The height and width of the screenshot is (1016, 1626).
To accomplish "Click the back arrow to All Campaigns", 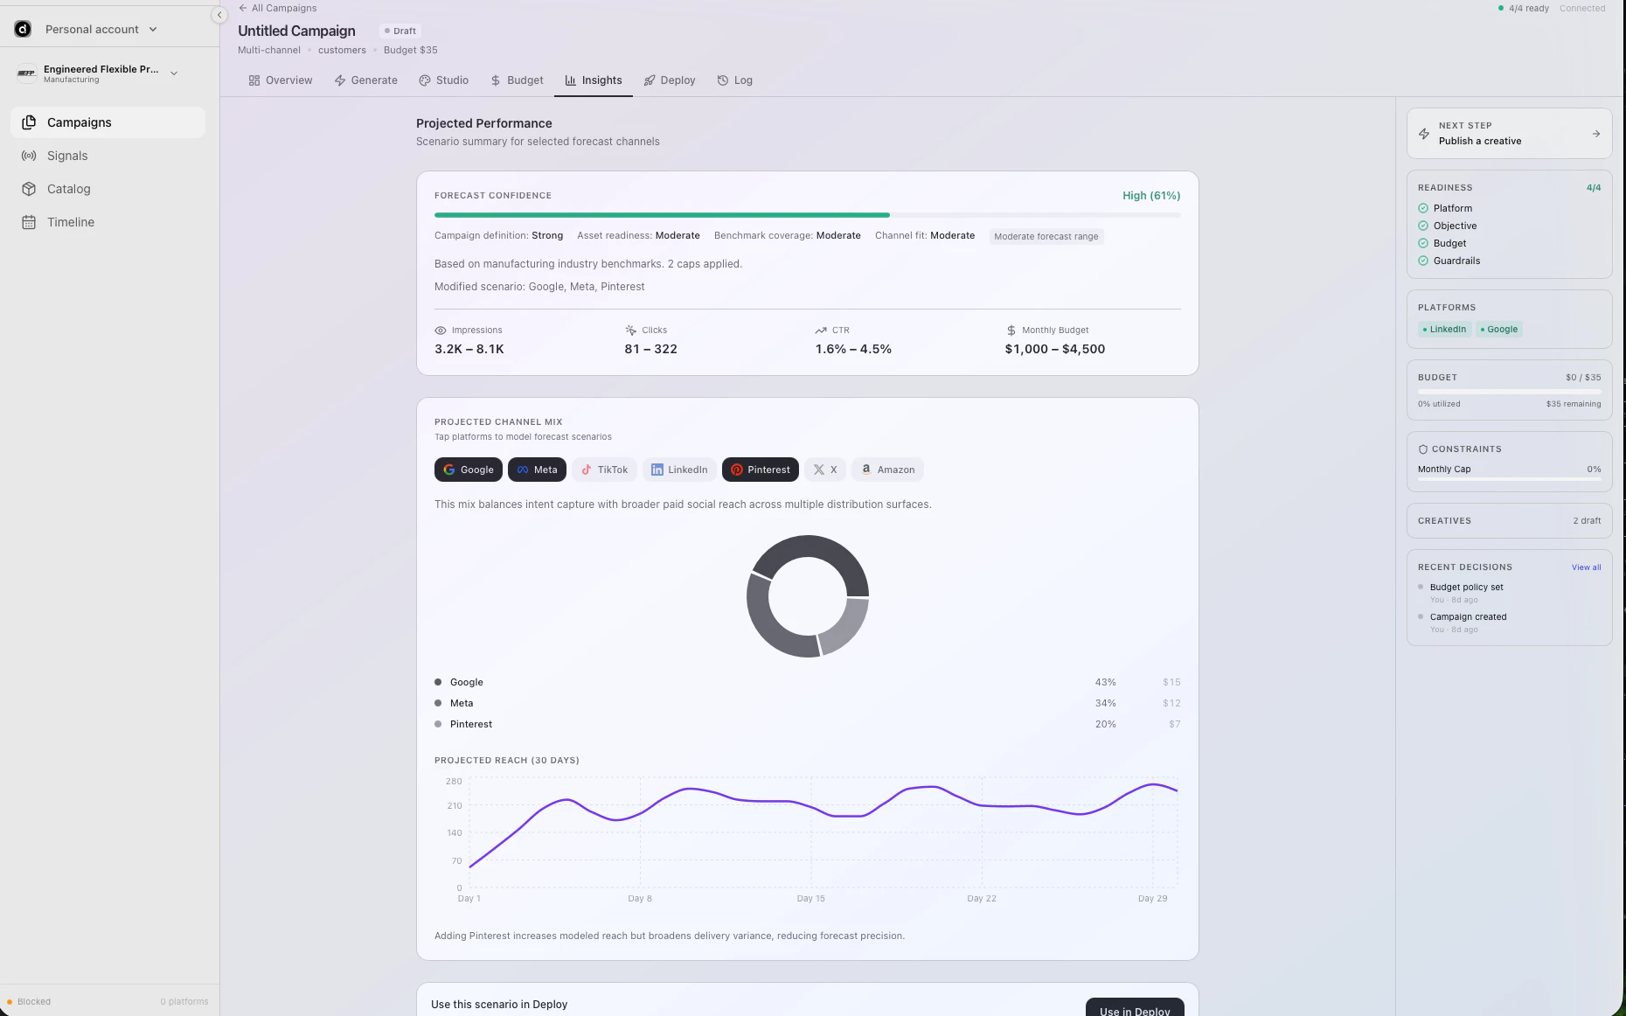I will coord(241,8).
